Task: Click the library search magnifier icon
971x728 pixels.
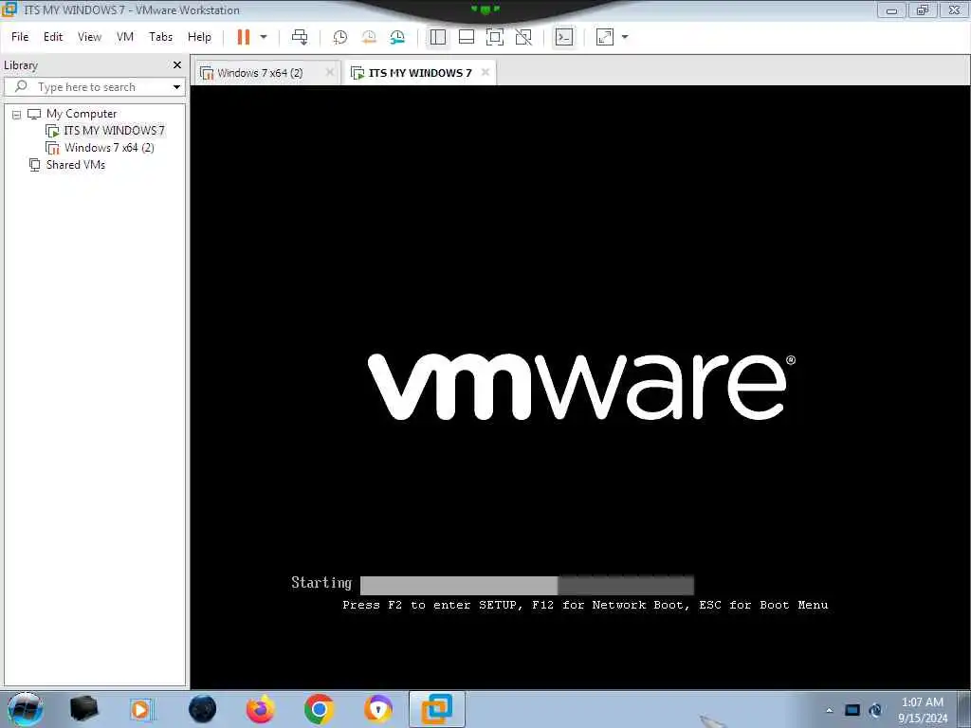Action: tap(21, 86)
